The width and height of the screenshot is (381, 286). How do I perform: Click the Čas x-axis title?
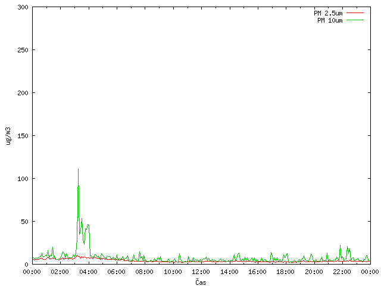201,282
